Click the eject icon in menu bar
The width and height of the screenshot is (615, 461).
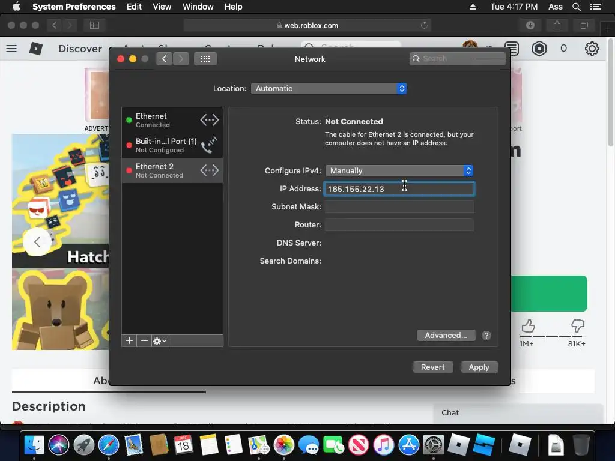pos(473,7)
